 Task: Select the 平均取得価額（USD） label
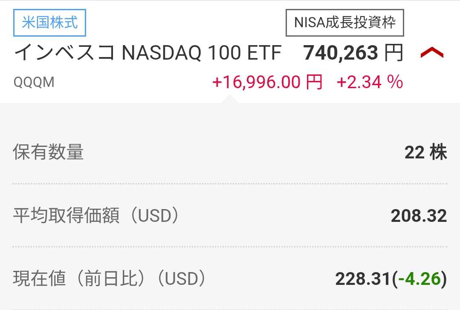[x=96, y=216]
